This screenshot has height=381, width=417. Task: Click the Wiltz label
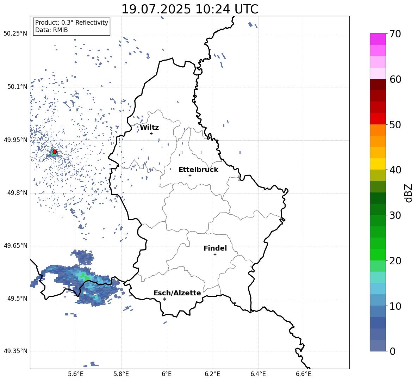149,128
